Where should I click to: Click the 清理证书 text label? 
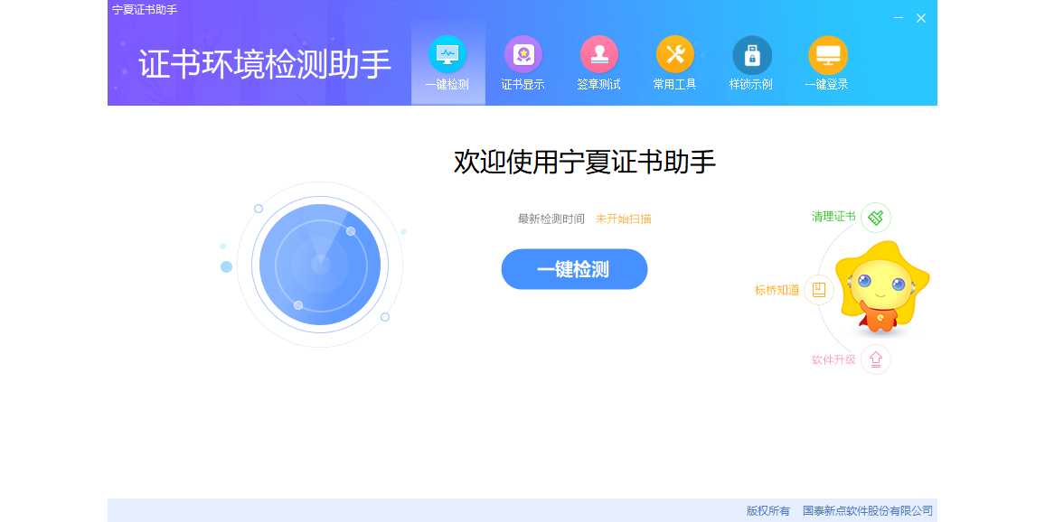pyautogui.click(x=833, y=217)
